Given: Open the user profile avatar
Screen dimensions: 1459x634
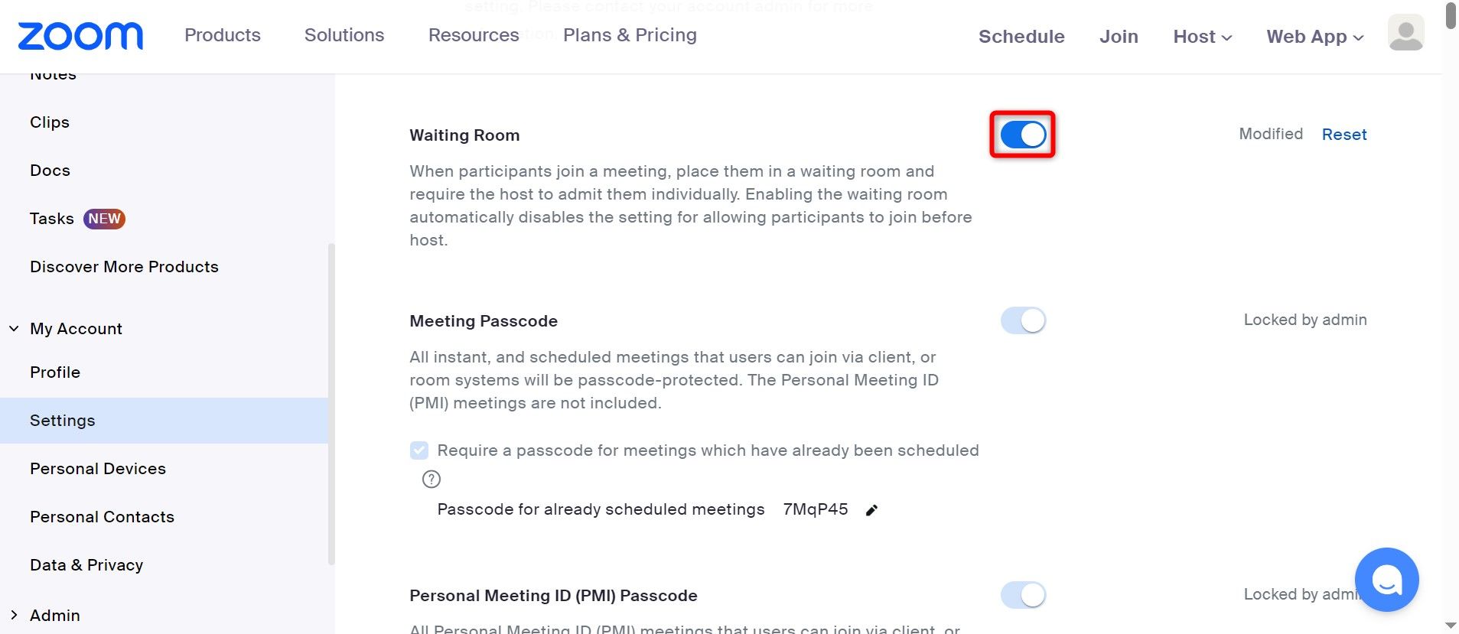Looking at the screenshot, I should point(1405,34).
